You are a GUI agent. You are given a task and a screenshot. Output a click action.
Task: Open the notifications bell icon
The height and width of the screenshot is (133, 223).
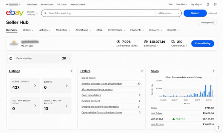tap(208, 4)
